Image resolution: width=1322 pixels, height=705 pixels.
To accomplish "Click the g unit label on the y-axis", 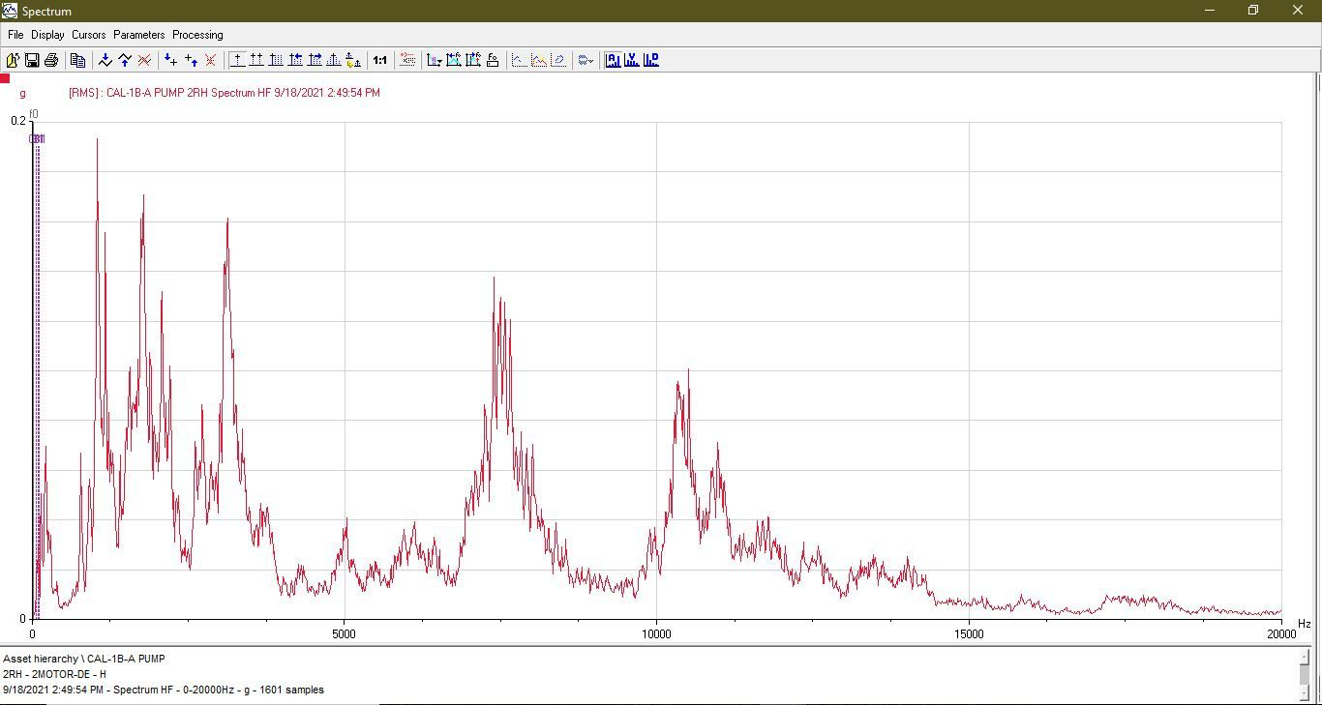I will point(23,94).
